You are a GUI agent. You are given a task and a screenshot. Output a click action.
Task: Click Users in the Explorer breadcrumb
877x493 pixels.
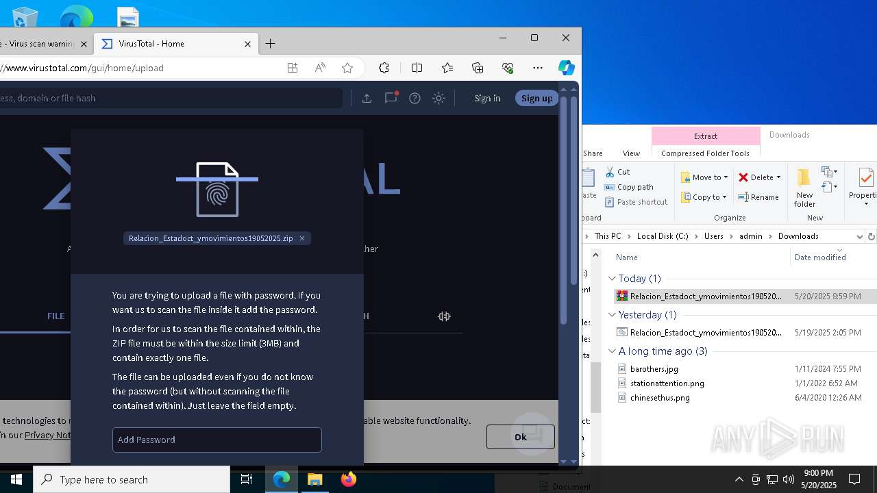click(x=713, y=236)
